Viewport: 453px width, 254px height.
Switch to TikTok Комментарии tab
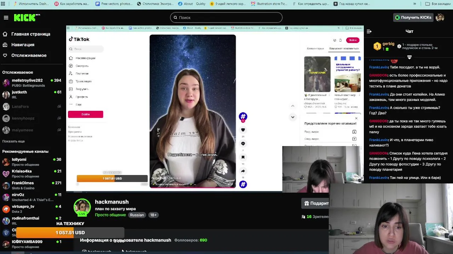(315, 49)
